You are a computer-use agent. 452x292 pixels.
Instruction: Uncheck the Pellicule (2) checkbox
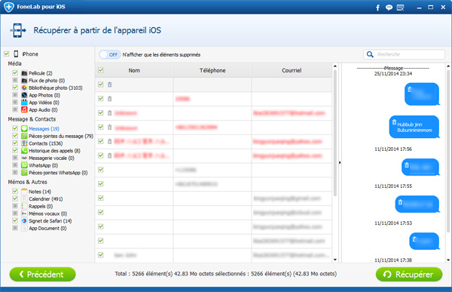pos(15,72)
